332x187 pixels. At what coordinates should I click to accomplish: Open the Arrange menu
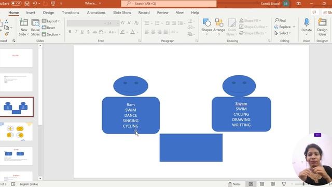coord(219,26)
